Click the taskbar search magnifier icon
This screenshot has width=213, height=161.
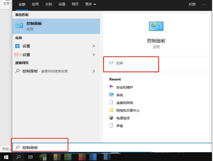click(x=18, y=157)
